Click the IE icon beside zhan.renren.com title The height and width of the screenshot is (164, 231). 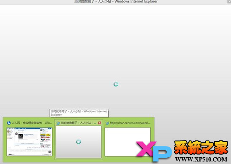click(x=107, y=123)
